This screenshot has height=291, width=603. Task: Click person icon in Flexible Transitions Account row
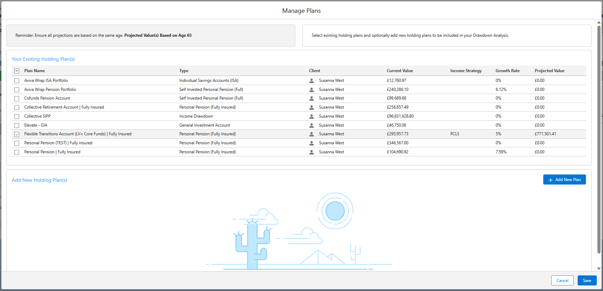point(312,134)
